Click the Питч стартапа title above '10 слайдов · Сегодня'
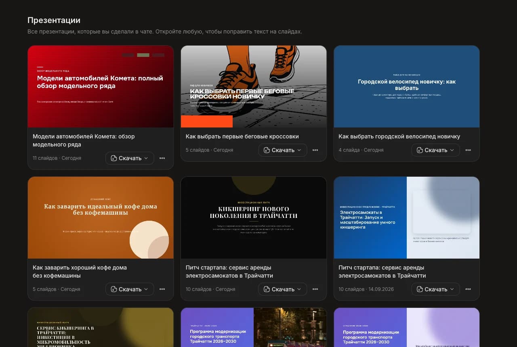Viewport: 517px width, 347px height. tap(229, 272)
